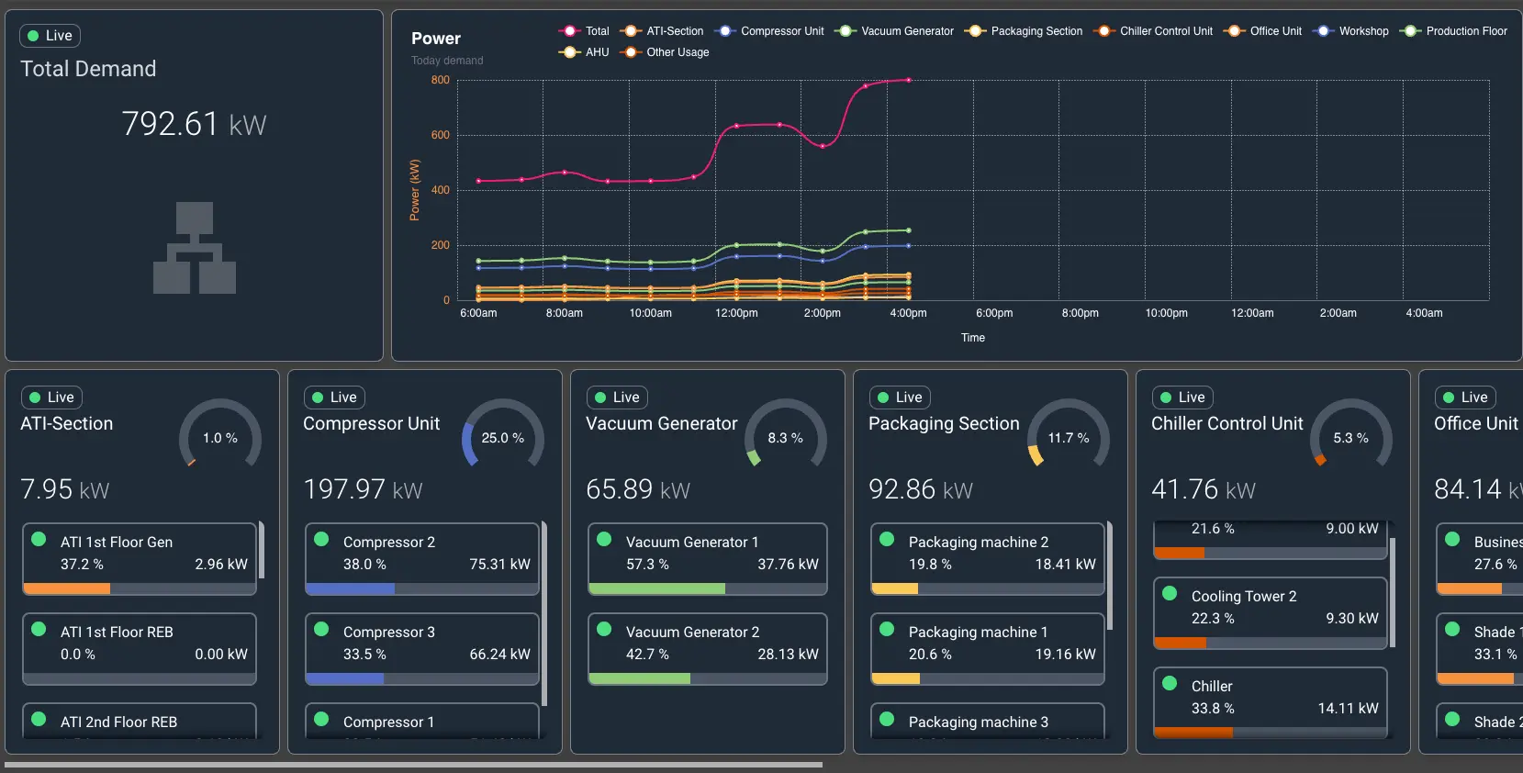The width and height of the screenshot is (1523, 773).
Task: Click the Power chart title
Action: 436,39
